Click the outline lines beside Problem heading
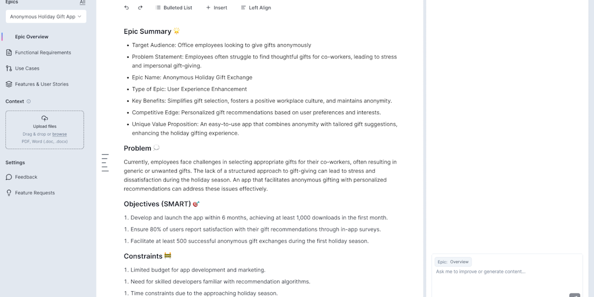Viewport: 594px width, 297px height. (x=105, y=162)
